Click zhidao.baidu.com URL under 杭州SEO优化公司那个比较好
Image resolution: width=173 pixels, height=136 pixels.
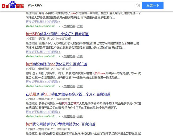(41, 56)
